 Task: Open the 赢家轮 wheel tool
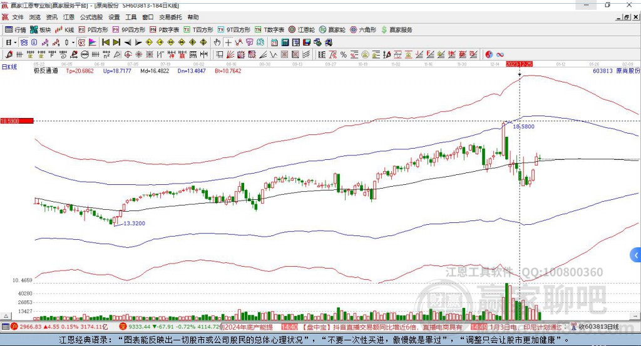click(x=332, y=30)
